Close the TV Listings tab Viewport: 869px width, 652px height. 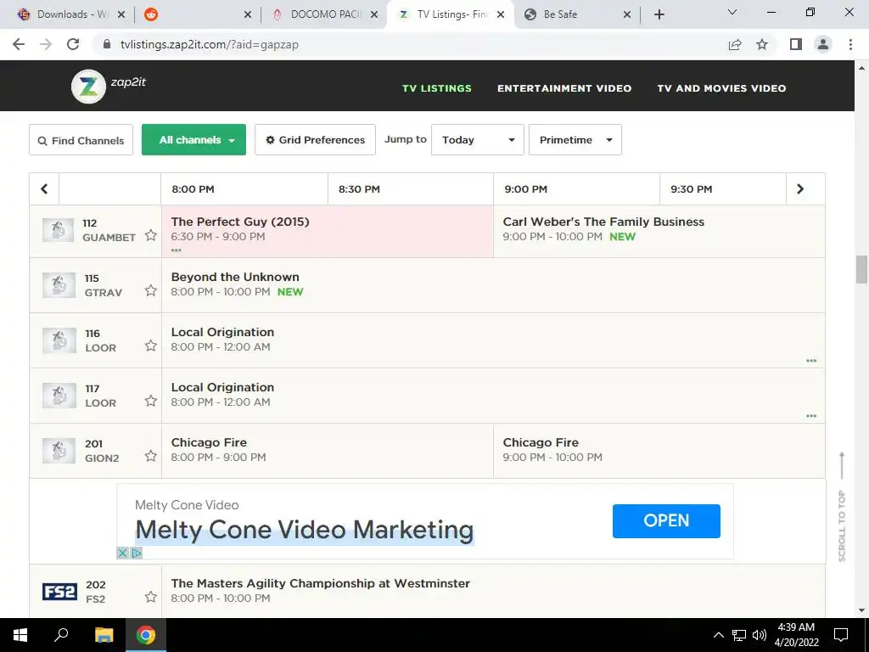(x=501, y=14)
